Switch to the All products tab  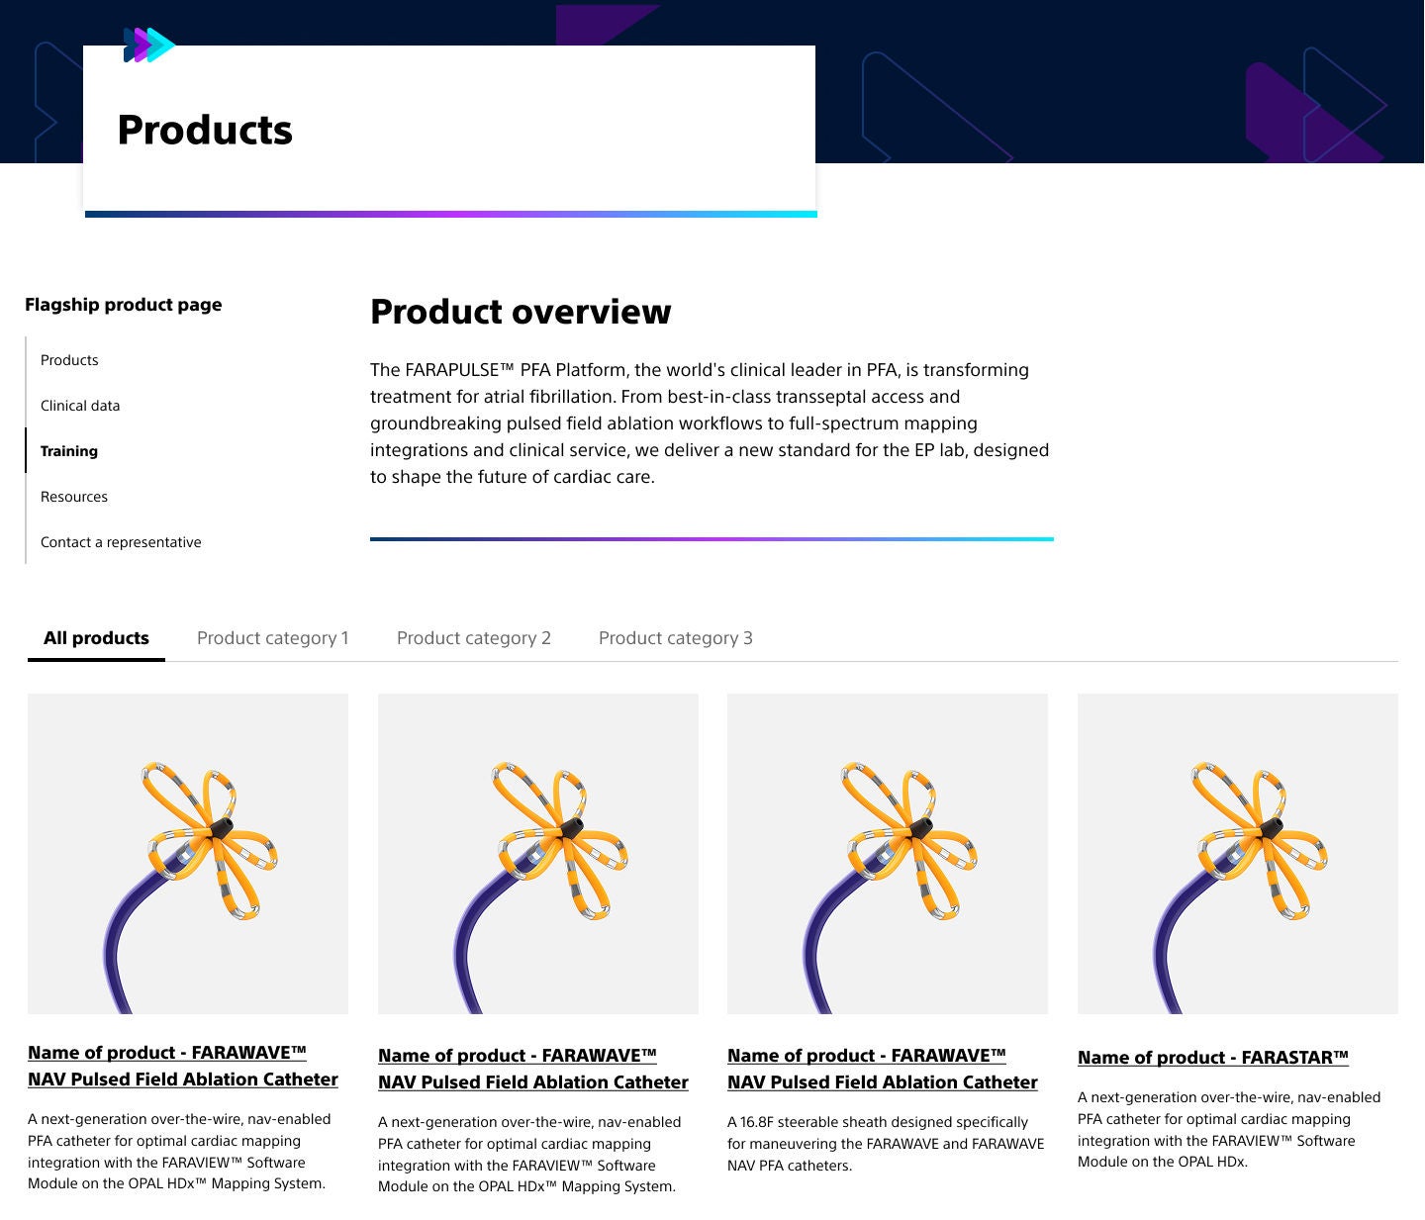tap(96, 638)
